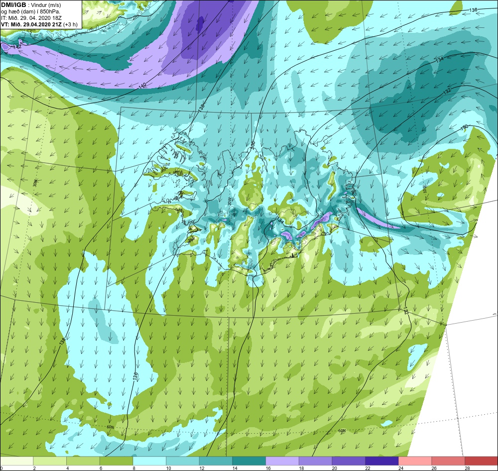
Task: Select the legend value '6'
Action: coord(101,468)
